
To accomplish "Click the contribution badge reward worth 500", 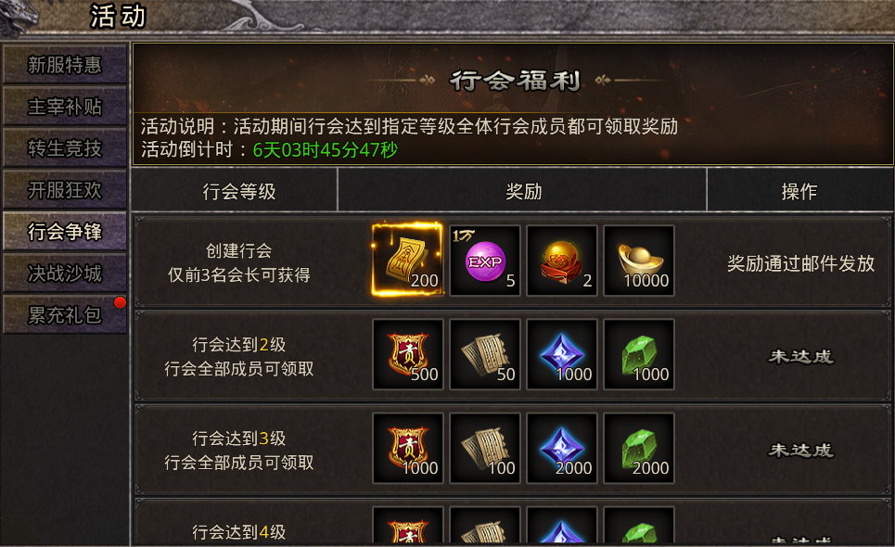I will pyautogui.click(x=407, y=354).
